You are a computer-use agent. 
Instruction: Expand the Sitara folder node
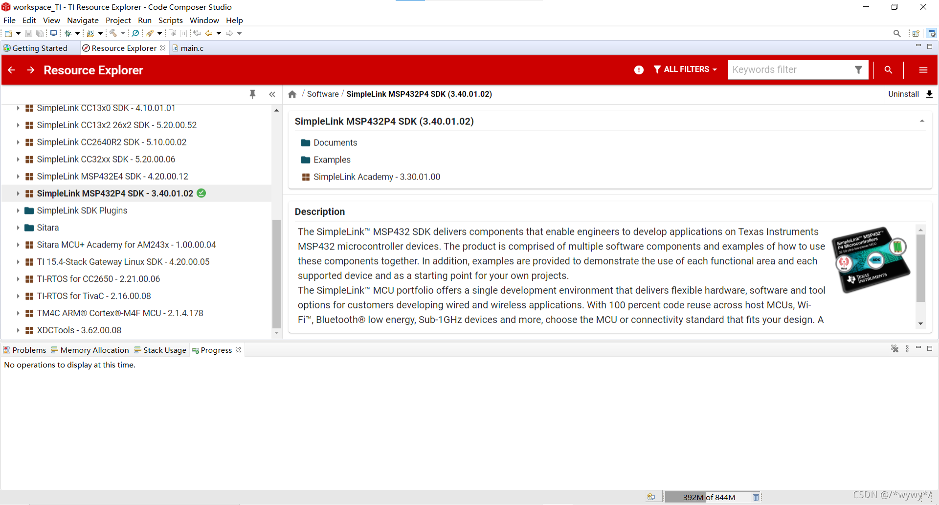[18, 228]
